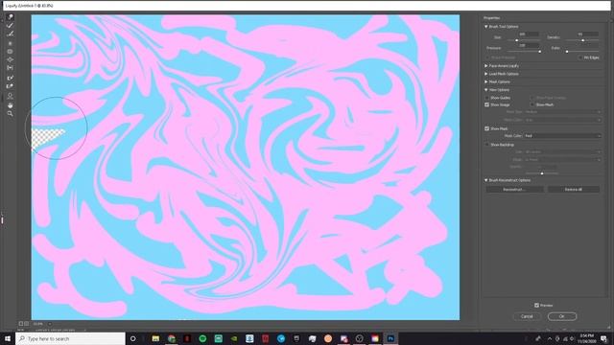Viewport: 614px width, 345px height.
Task: Toggle the Preview checkbox
Action: click(x=536, y=305)
